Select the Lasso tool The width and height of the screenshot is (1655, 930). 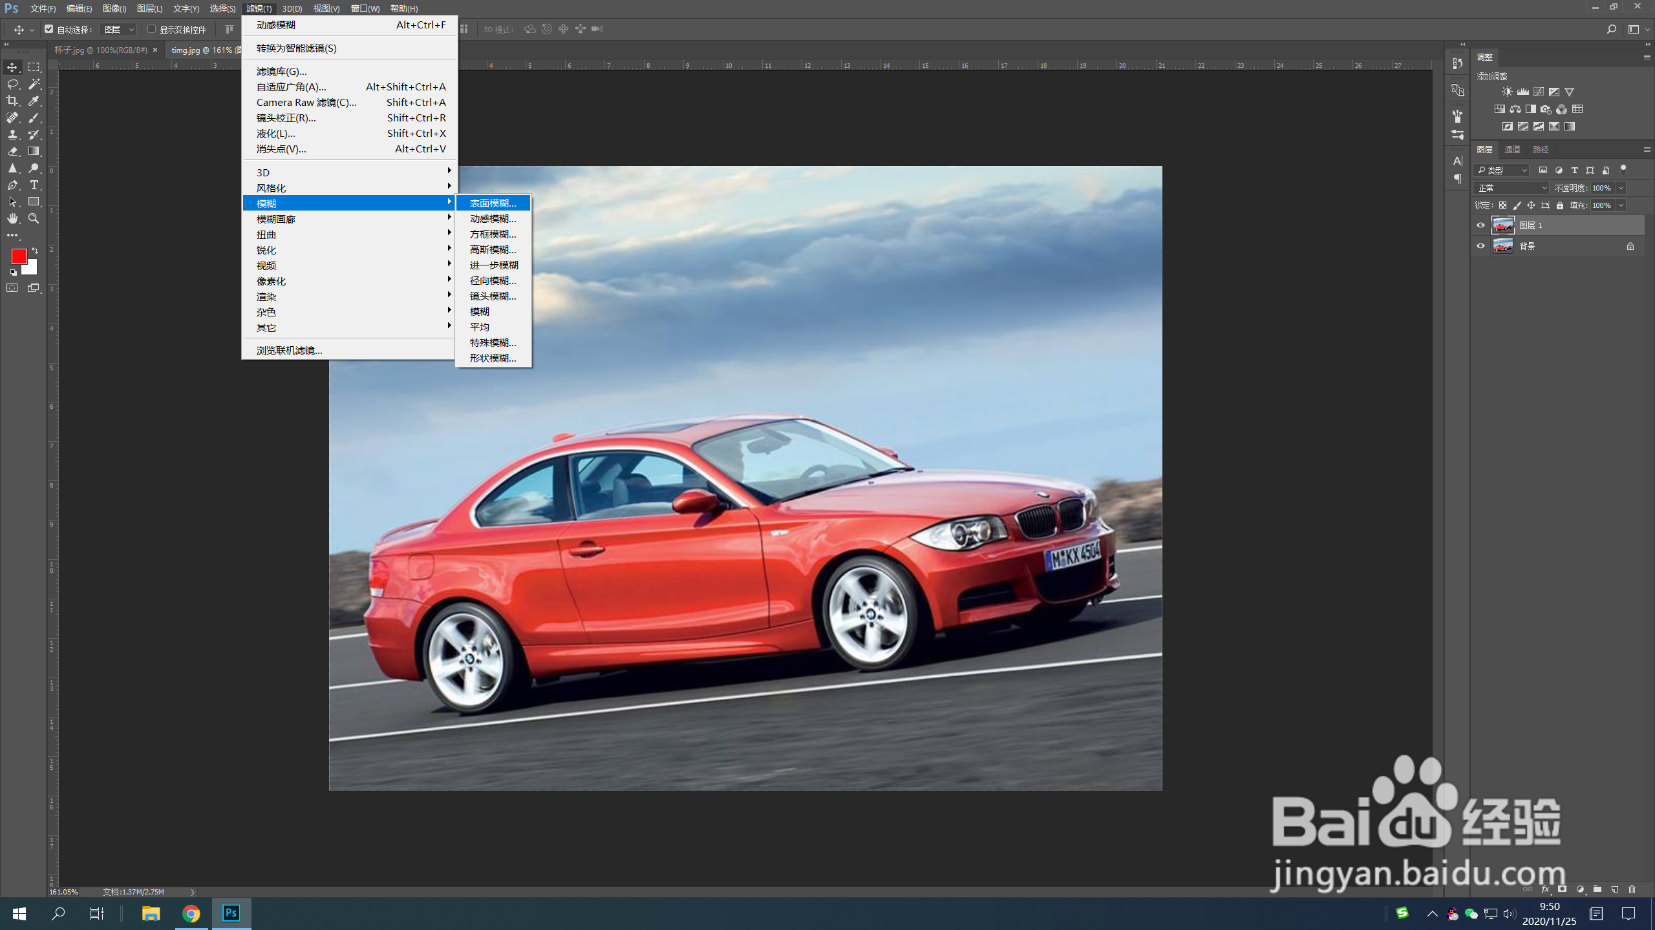12,84
